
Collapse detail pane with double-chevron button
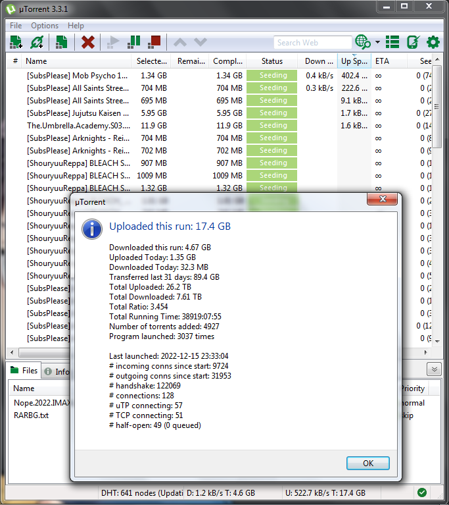tap(434, 369)
